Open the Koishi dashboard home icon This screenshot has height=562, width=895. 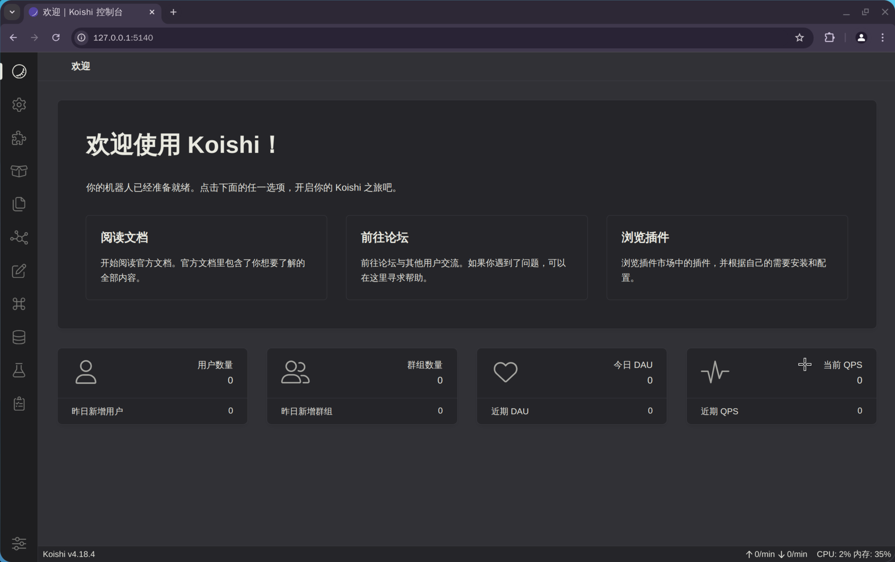coord(19,72)
